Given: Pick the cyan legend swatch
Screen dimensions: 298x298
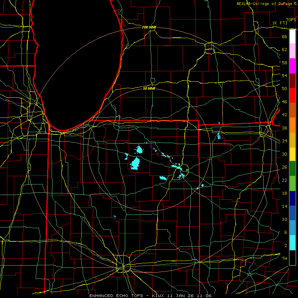Looking at the screenshot, I should click(x=292, y=243).
